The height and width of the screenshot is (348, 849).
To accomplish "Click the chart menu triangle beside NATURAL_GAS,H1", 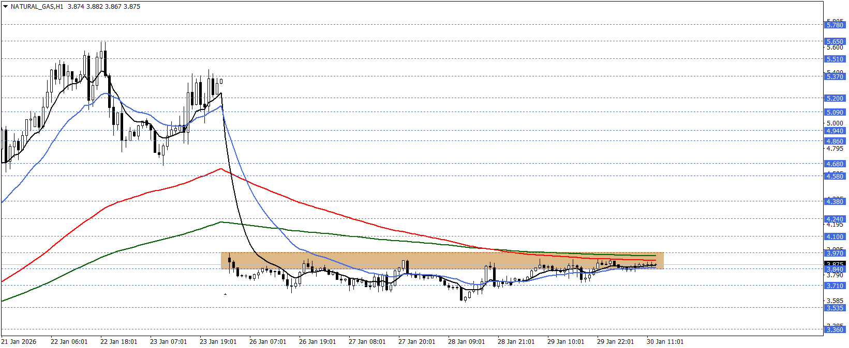I will (6, 7).
